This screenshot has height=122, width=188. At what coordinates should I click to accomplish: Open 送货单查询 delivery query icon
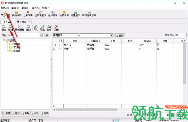41,14
